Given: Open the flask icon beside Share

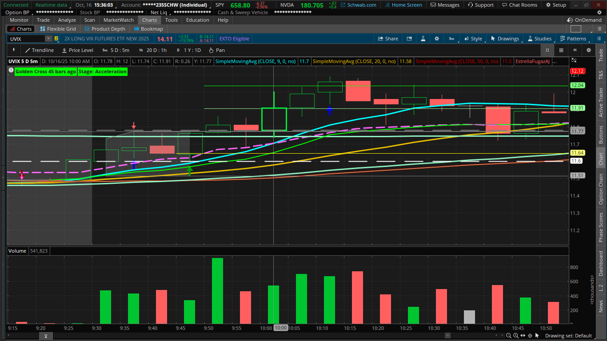Looking at the screenshot, I should [x=423, y=39].
